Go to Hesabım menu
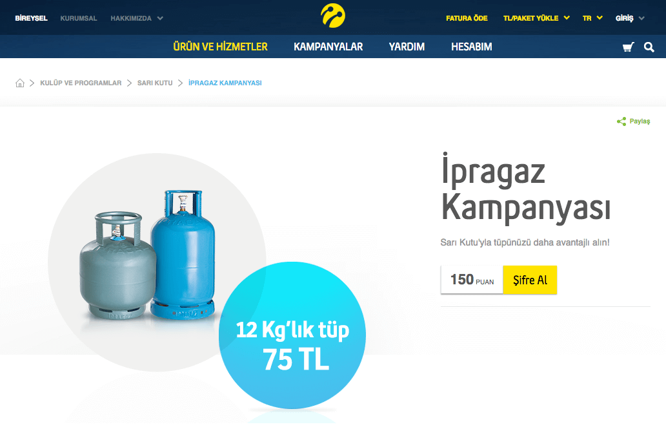The height and width of the screenshot is (431, 666). (472, 47)
